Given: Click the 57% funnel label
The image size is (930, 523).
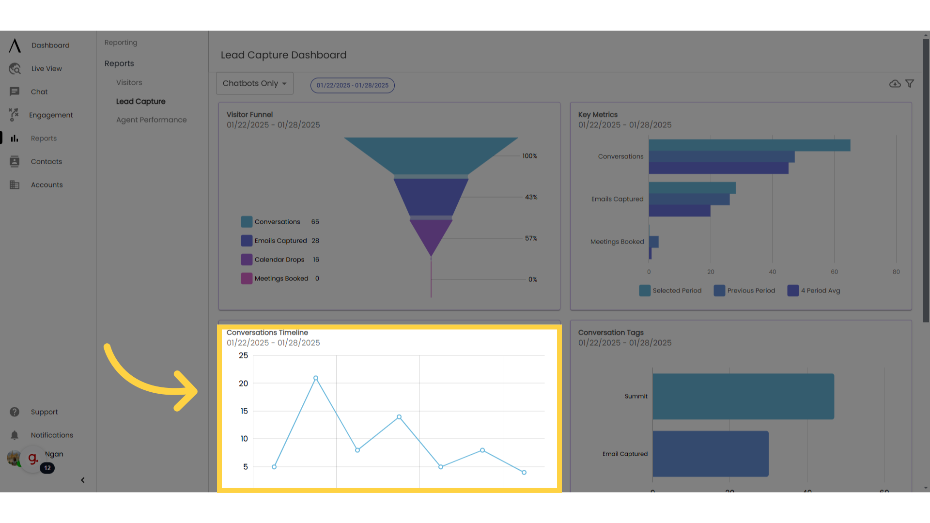Looking at the screenshot, I should click(531, 238).
